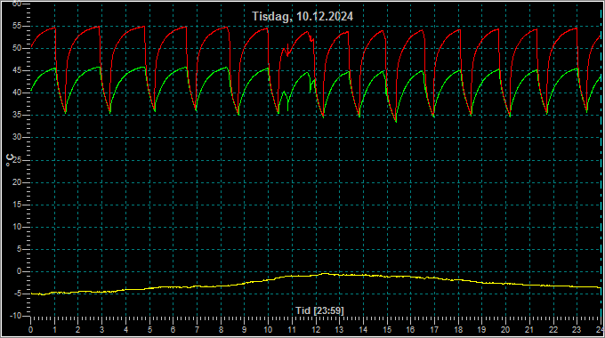Pick hour 18 on the time axis
This screenshot has height=338, width=605.
[x=458, y=330]
